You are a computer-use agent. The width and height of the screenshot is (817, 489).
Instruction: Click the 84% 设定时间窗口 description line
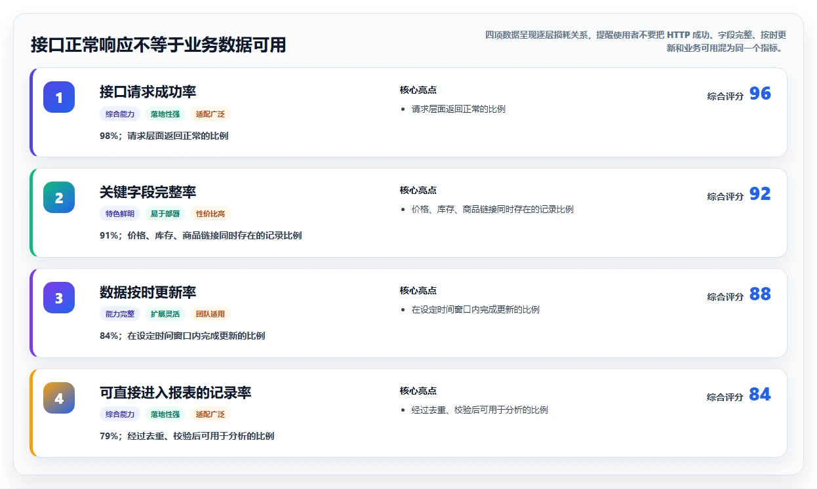[182, 336]
